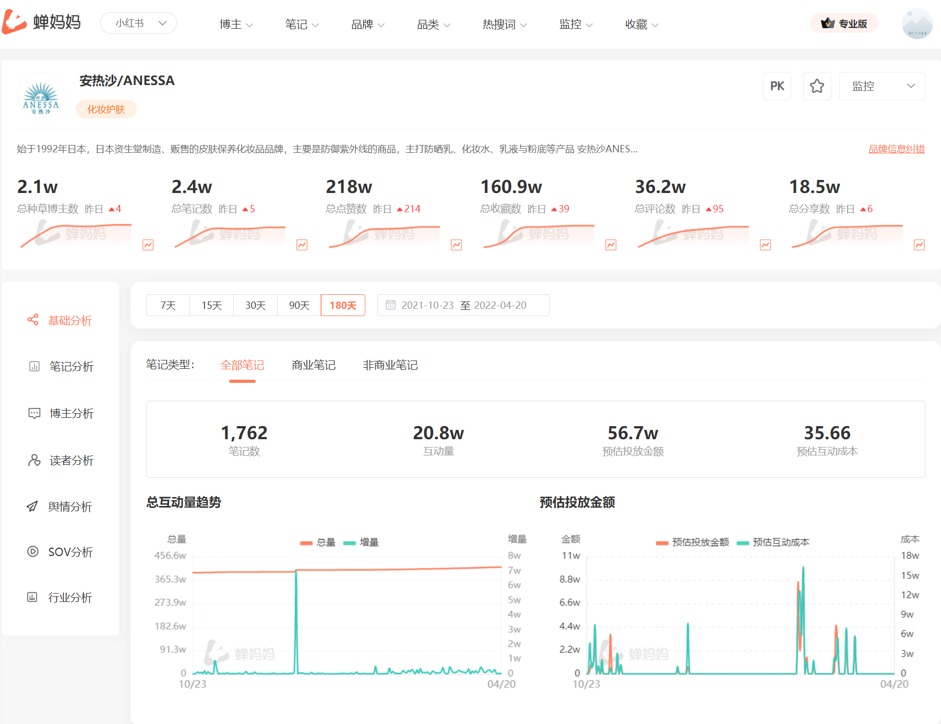Open the 监控 dropdown beside the star
The width and height of the screenshot is (941, 724).
[x=882, y=86]
